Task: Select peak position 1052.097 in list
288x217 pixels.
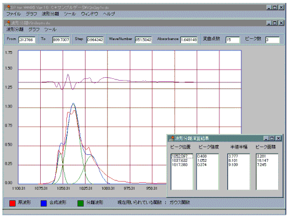Action: coord(182,156)
